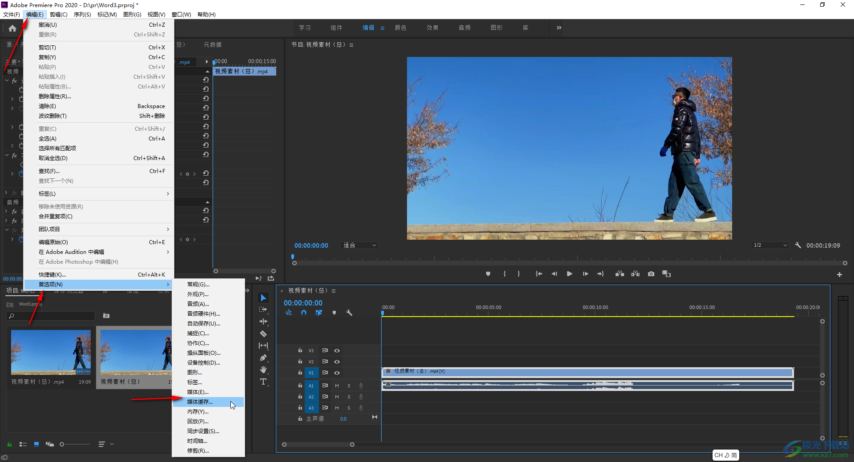This screenshot has height=462, width=854.
Task: Select the Hand tool
Action: [x=263, y=370]
